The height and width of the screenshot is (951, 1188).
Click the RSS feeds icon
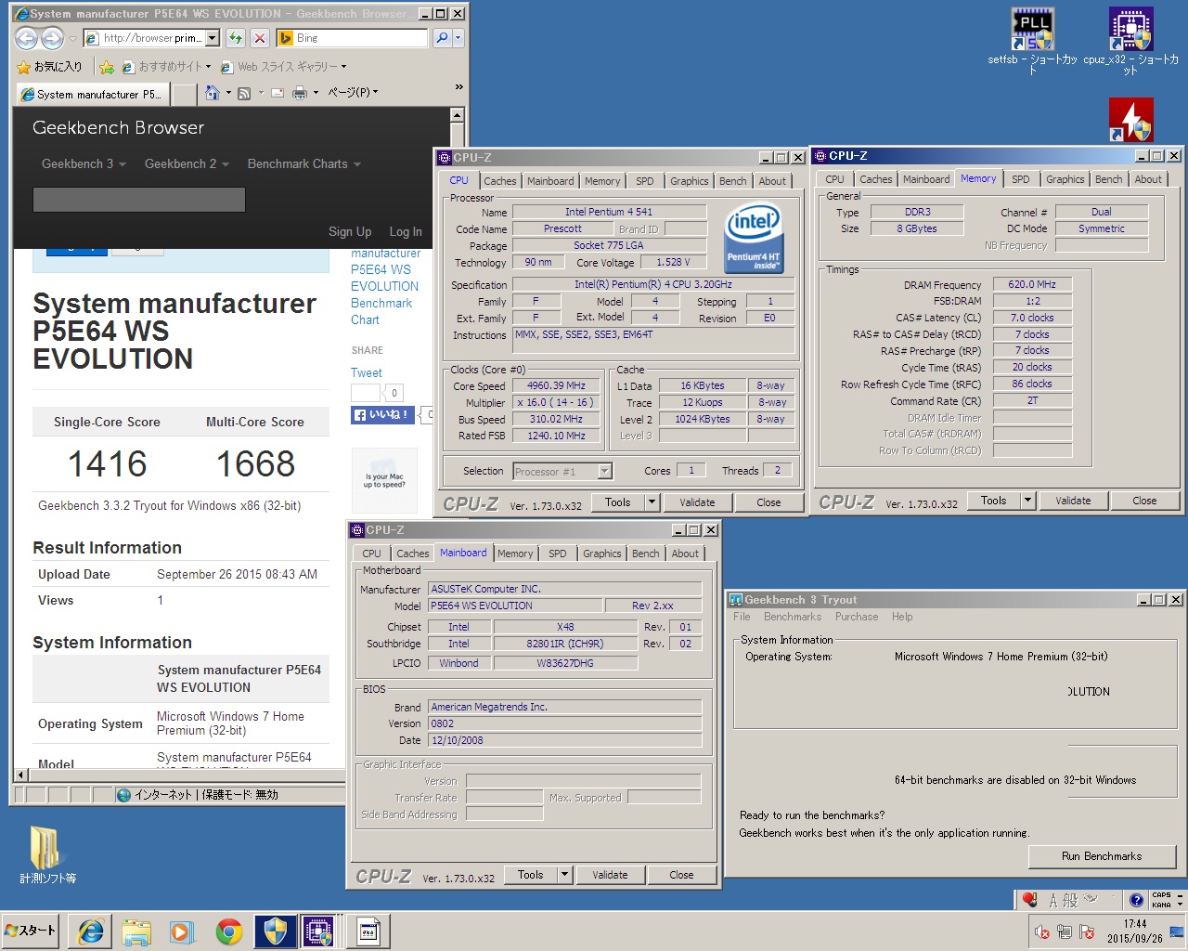tap(244, 93)
